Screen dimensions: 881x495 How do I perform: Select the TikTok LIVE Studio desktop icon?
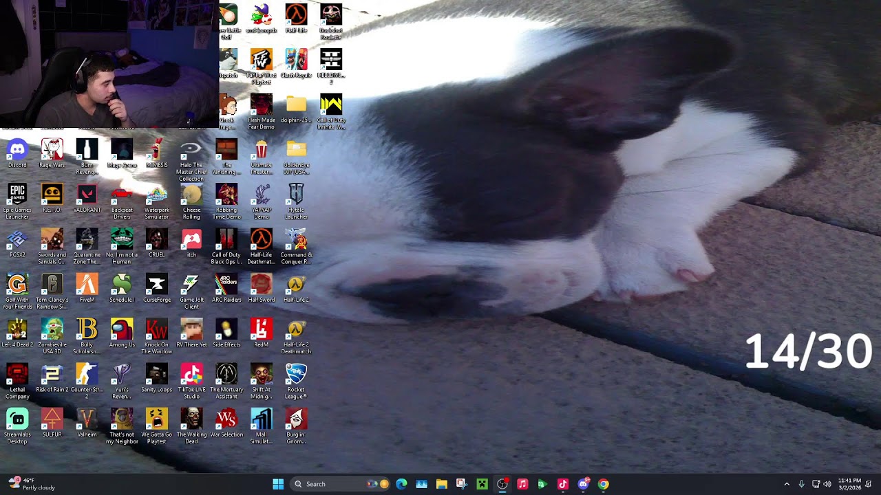click(191, 381)
